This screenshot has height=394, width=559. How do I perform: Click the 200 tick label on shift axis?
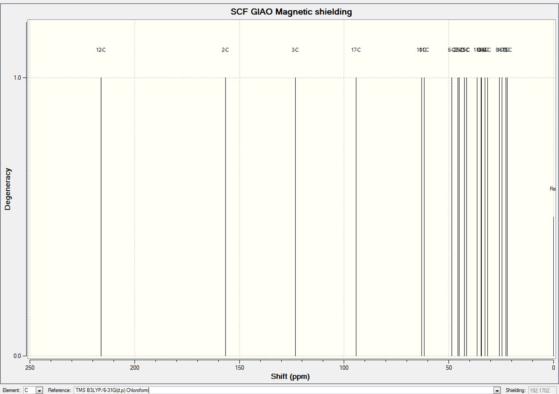[134, 368]
